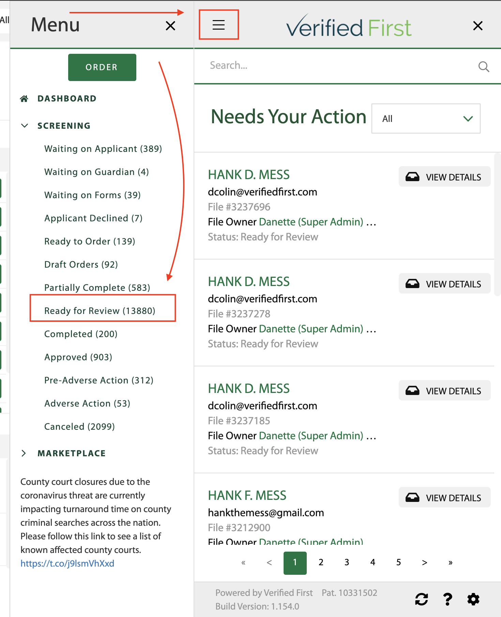This screenshot has width=501, height=617.
Task: View details for file #3212900
Action: click(444, 497)
